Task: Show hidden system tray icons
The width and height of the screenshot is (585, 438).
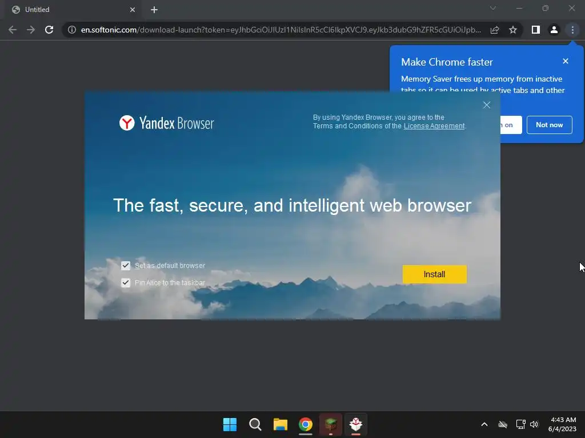Action: (484, 424)
